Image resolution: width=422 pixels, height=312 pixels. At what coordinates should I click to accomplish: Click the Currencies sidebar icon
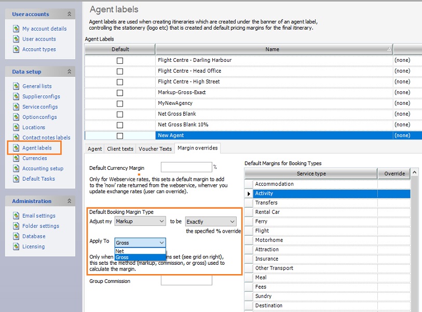point(16,158)
